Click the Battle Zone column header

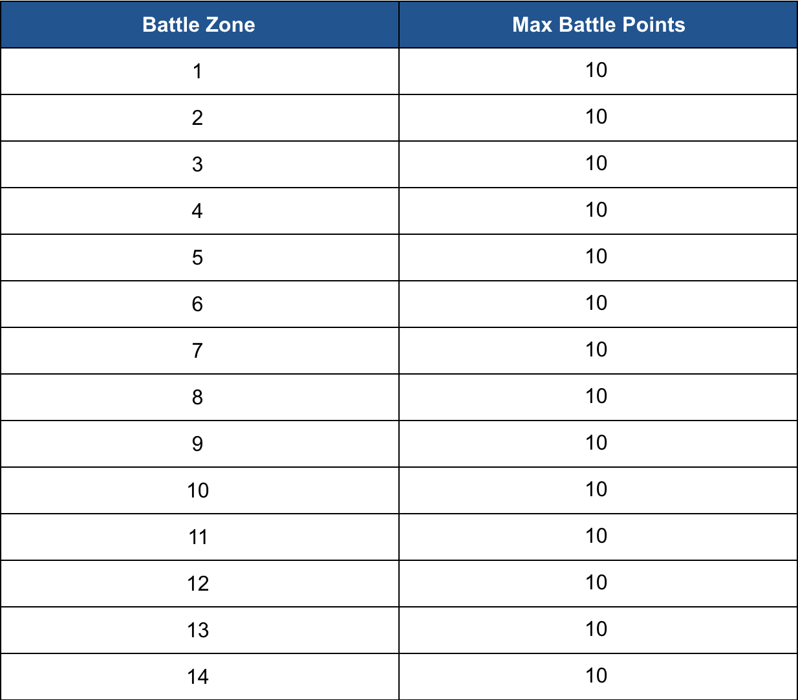click(x=199, y=25)
